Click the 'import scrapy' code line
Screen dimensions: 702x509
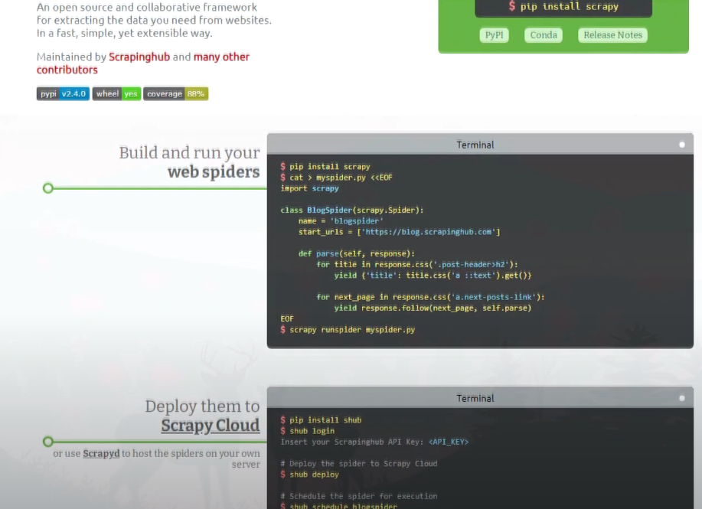pyautogui.click(x=309, y=188)
